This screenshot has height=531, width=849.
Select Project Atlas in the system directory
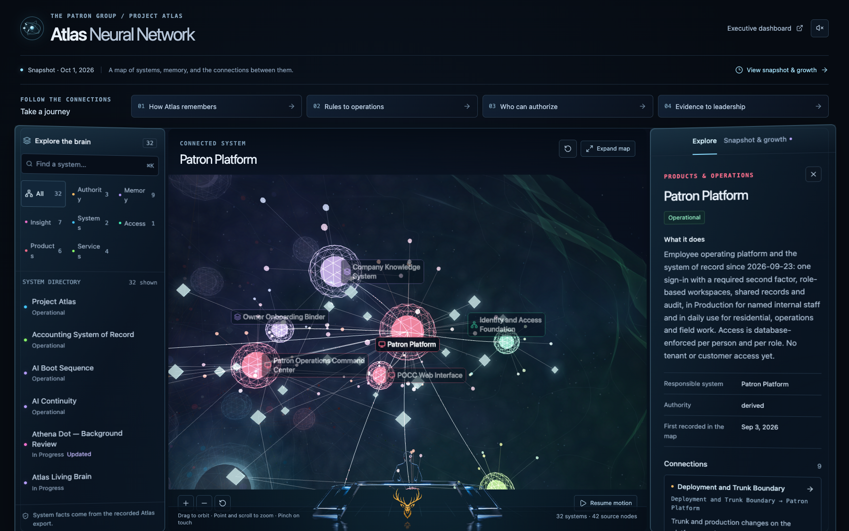[91, 307]
